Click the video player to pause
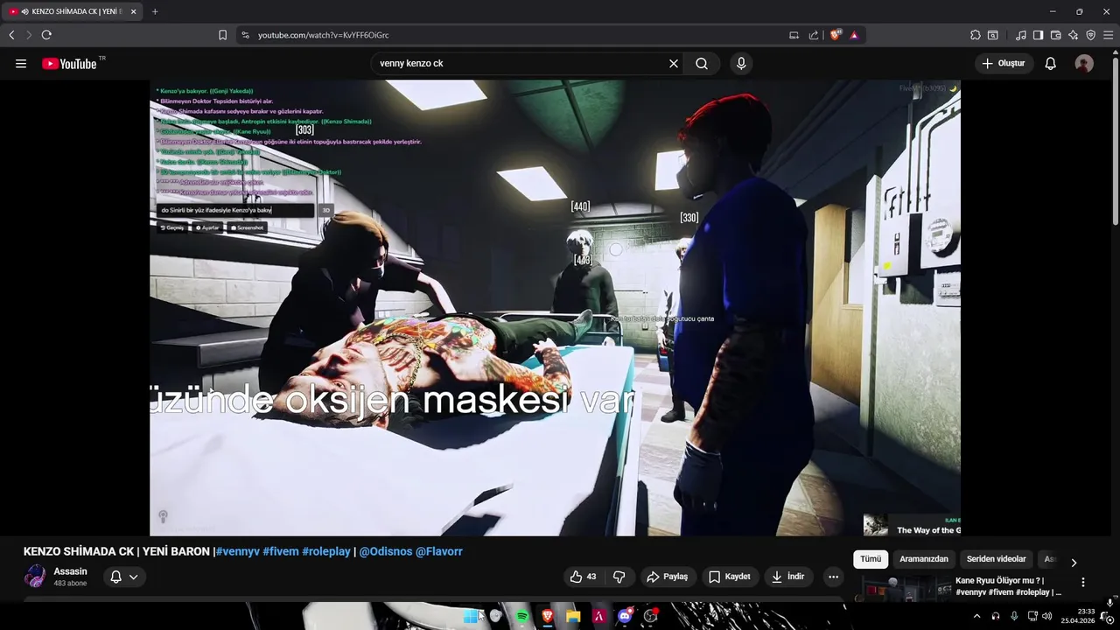Image resolution: width=1120 pixels, height=630 pixels. (x=555, y=307)
